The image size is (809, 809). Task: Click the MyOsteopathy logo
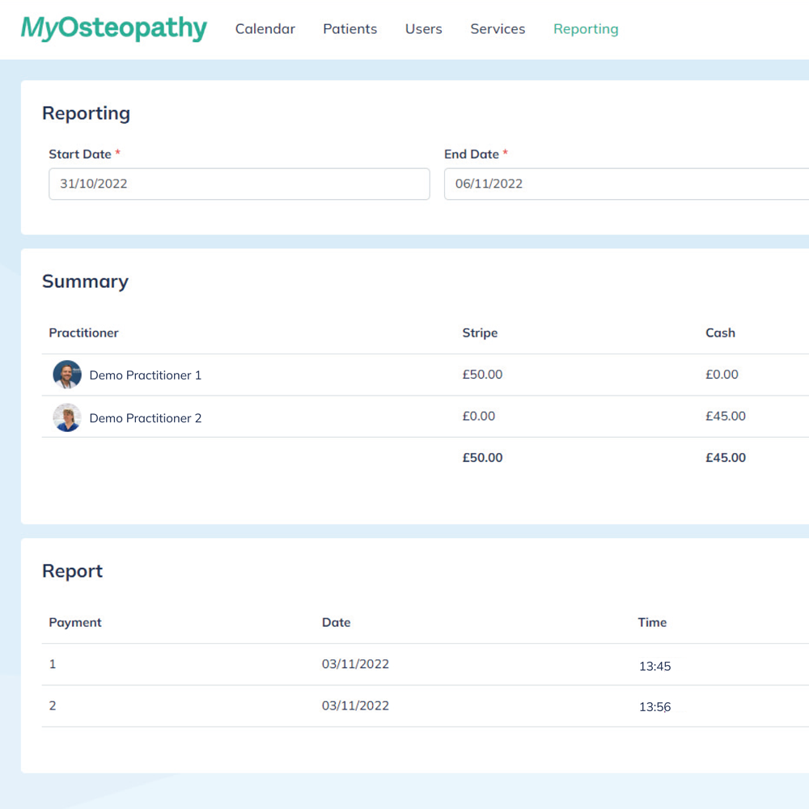(113, 28)
